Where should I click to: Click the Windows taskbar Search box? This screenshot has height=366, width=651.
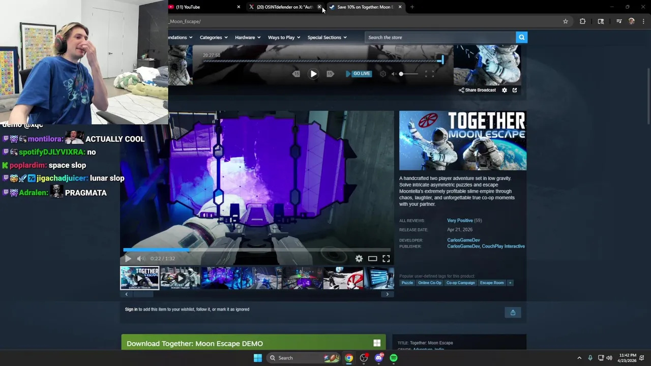(x=304, y=358)
